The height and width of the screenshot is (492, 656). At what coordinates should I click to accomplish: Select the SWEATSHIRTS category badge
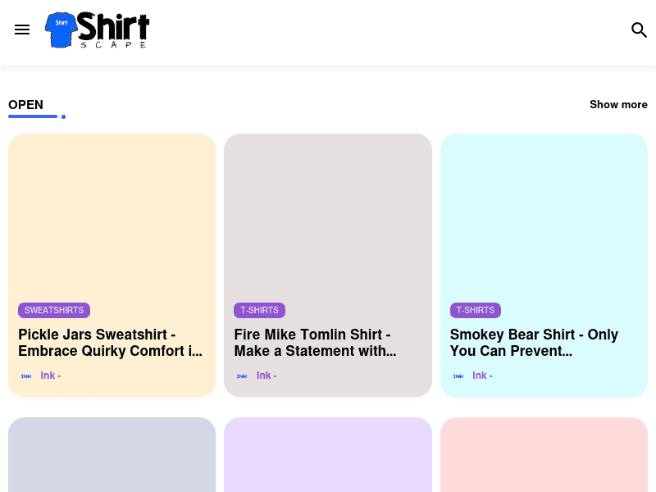click(x=54, y=310)
